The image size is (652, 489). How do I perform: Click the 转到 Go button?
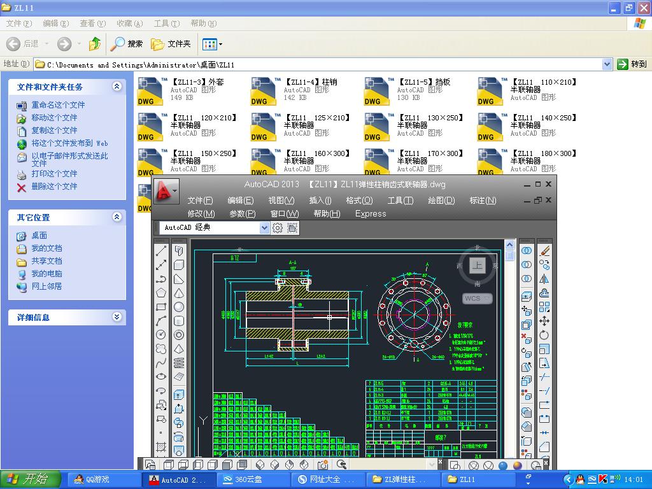(x=632, y=64)
